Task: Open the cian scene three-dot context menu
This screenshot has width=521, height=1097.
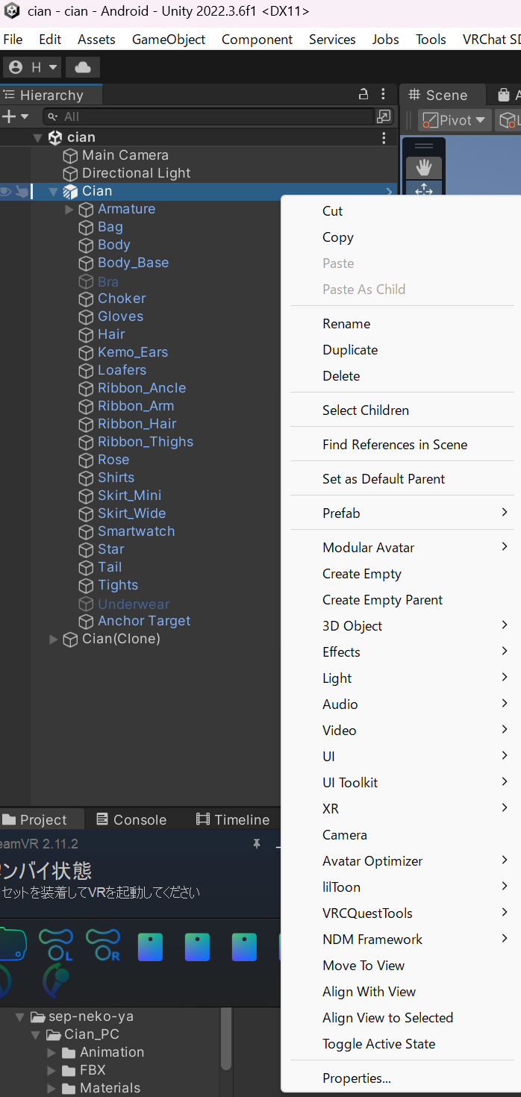Action: (x=384, y=137)
